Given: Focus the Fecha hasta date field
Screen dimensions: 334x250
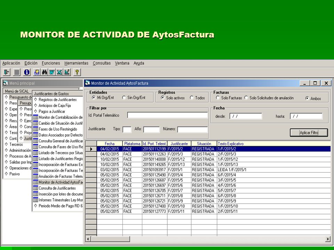Looking at the screenshot, I should tap(306, 116).
